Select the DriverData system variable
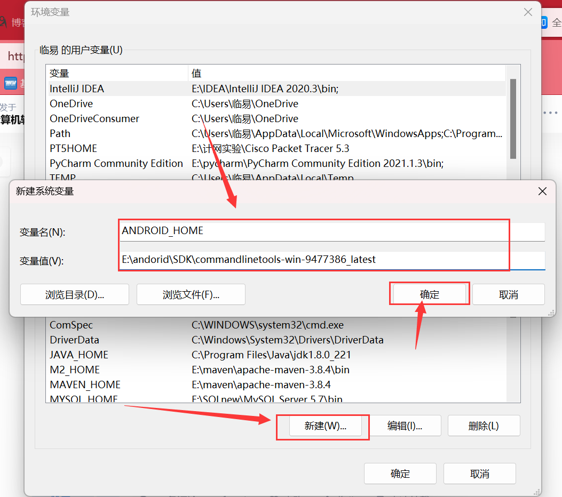Screen dimensions: 562x497 coord(276,340)
